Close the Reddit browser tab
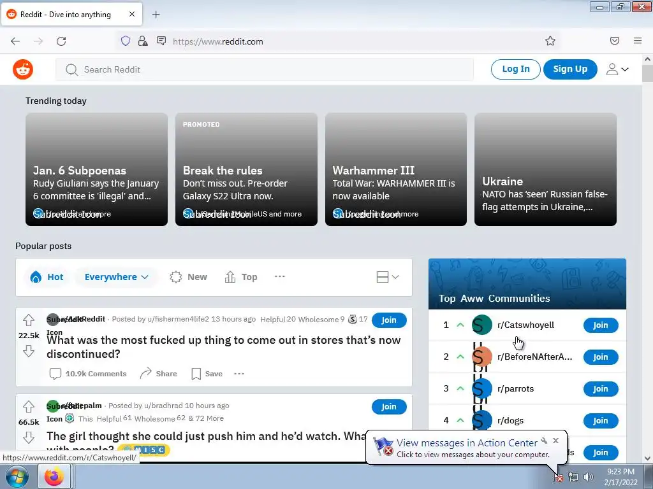The height and width of the screenshot is (489, 653). point(132,14)
